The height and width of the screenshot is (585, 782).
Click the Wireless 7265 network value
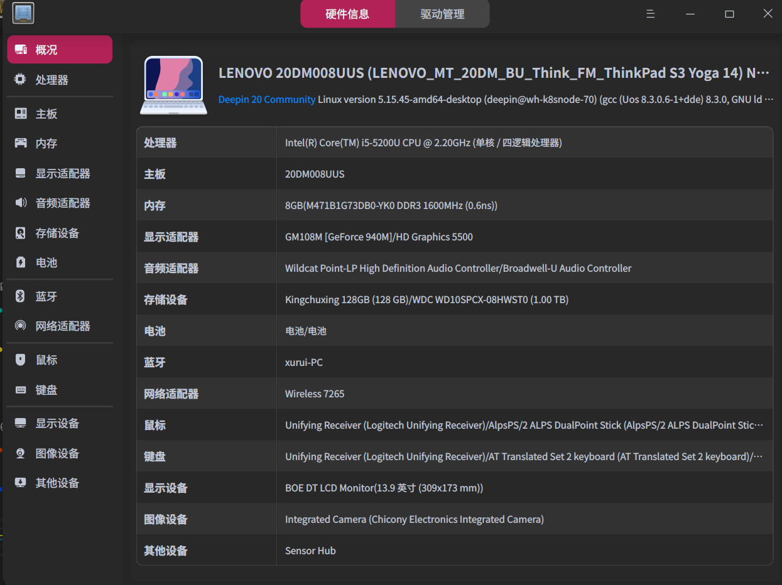point(315,394)
